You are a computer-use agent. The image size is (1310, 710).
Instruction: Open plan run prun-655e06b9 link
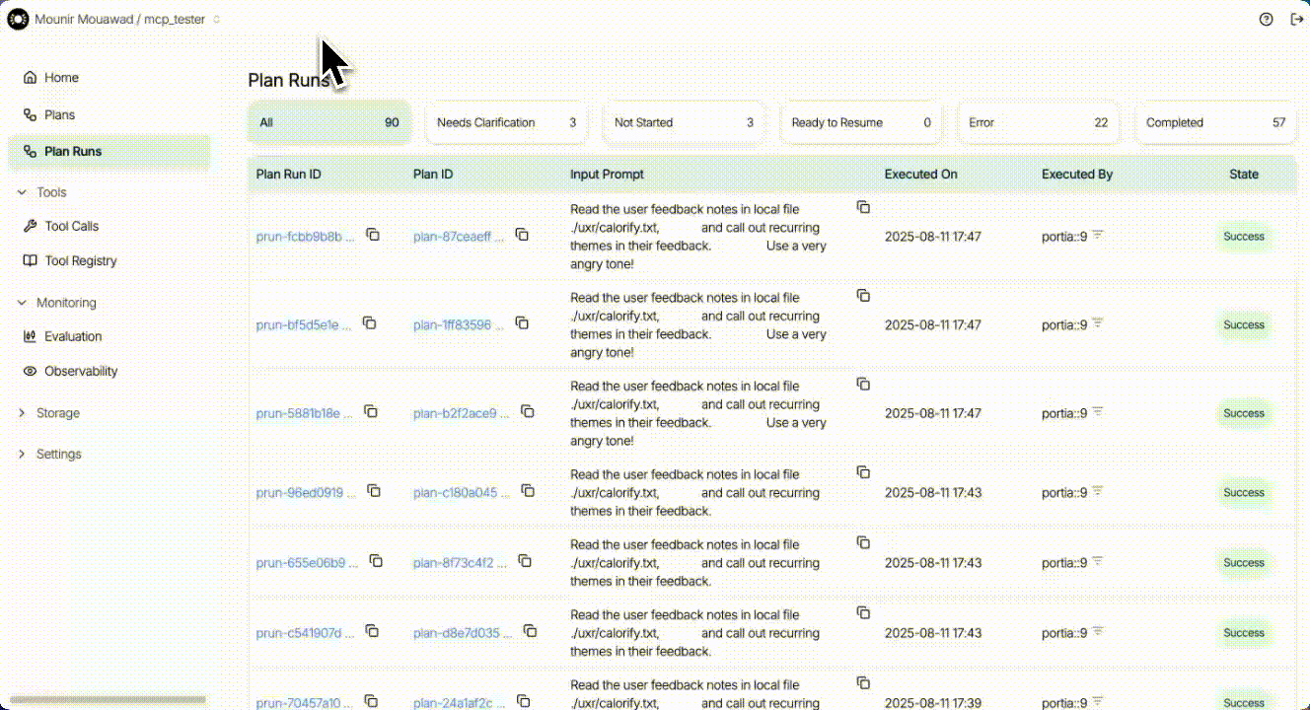click(308, 563)
